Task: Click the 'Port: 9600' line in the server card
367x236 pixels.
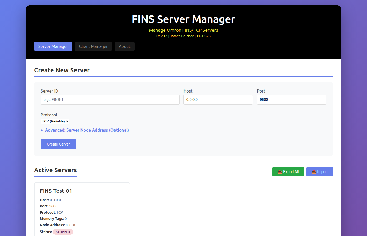Action: click(x=49, y=206)
